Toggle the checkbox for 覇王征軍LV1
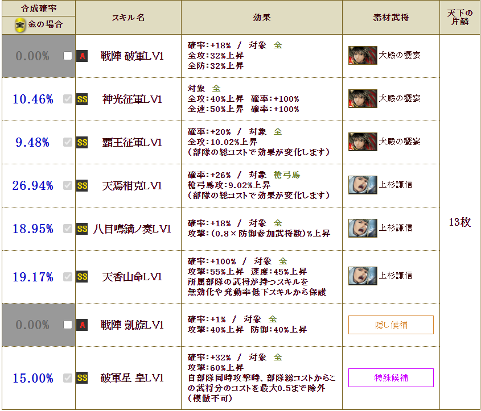Image resolution: width=481 pixels, height=411 pixels. coord(68,143)
